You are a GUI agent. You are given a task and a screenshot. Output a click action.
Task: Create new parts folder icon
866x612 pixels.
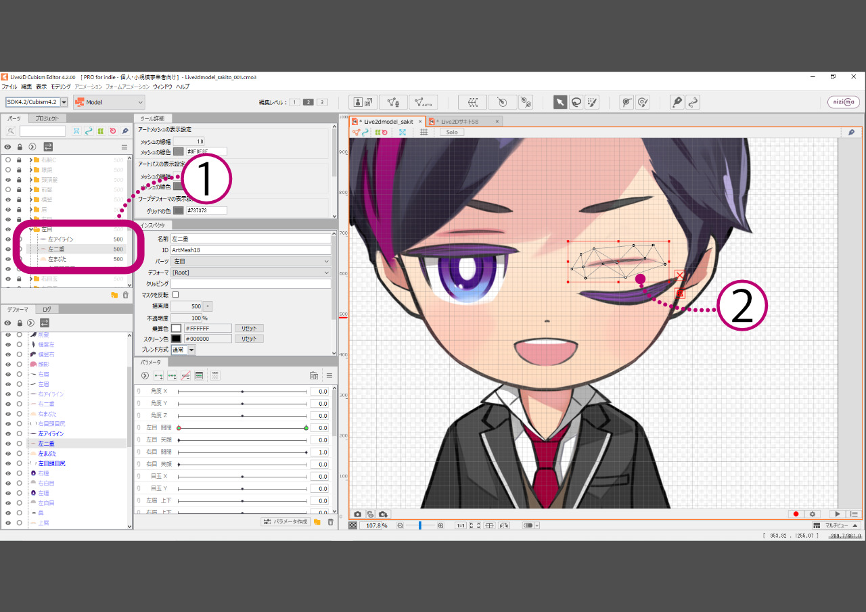pos(114,295)
